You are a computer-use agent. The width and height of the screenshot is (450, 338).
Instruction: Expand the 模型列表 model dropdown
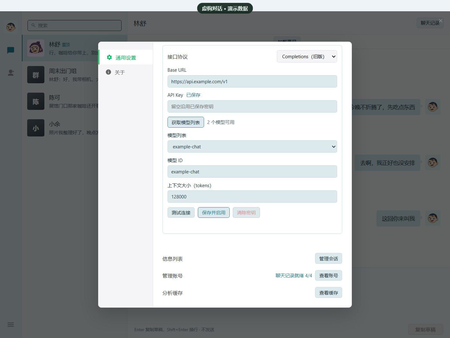point(252,146)
